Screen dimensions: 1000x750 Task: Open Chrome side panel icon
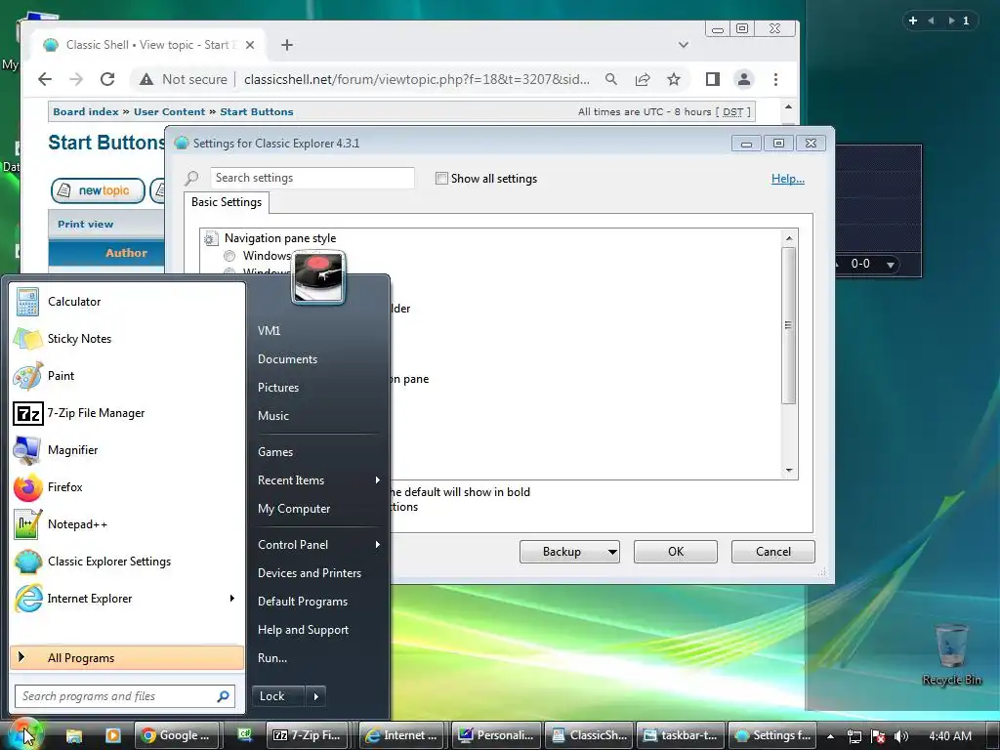pyautogui.click(x=712, y=79)
